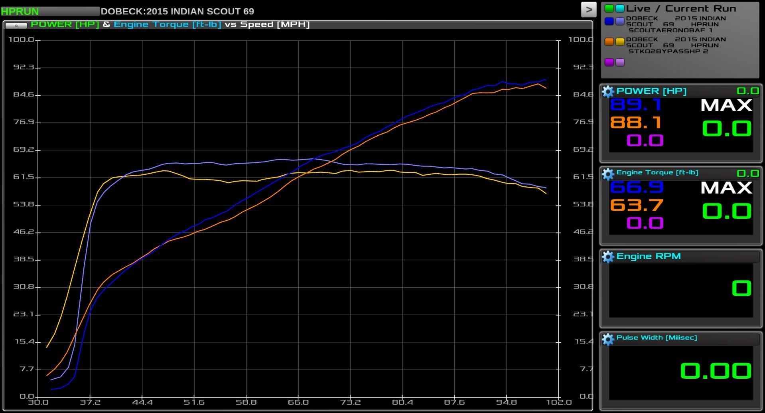Click the purple 0.0 value in the Torque gauge
Viewport: 765px width, 413px height.
[645, 223]
